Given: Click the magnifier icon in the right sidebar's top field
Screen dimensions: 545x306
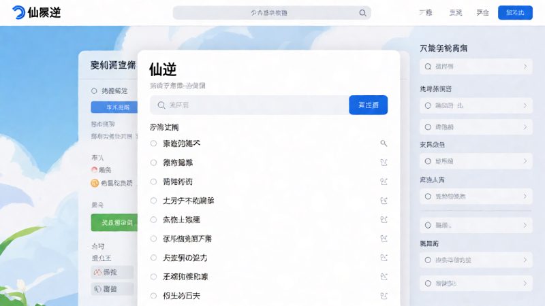Looking at the screenshot, I should coord(428,67).
